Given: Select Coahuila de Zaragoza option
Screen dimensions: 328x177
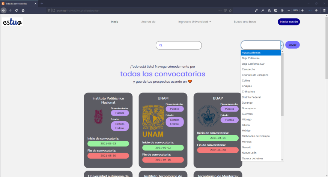Looking at the screenshot, I should pyautogui.click(x=261, y=75).
